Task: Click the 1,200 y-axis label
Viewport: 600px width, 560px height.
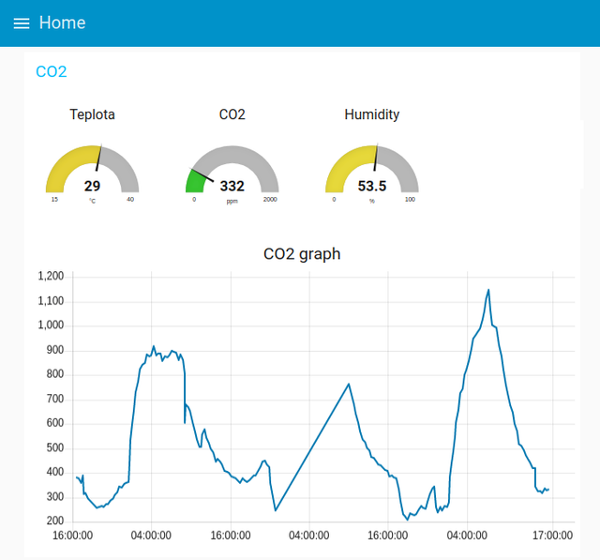Action: click(51, 277)
